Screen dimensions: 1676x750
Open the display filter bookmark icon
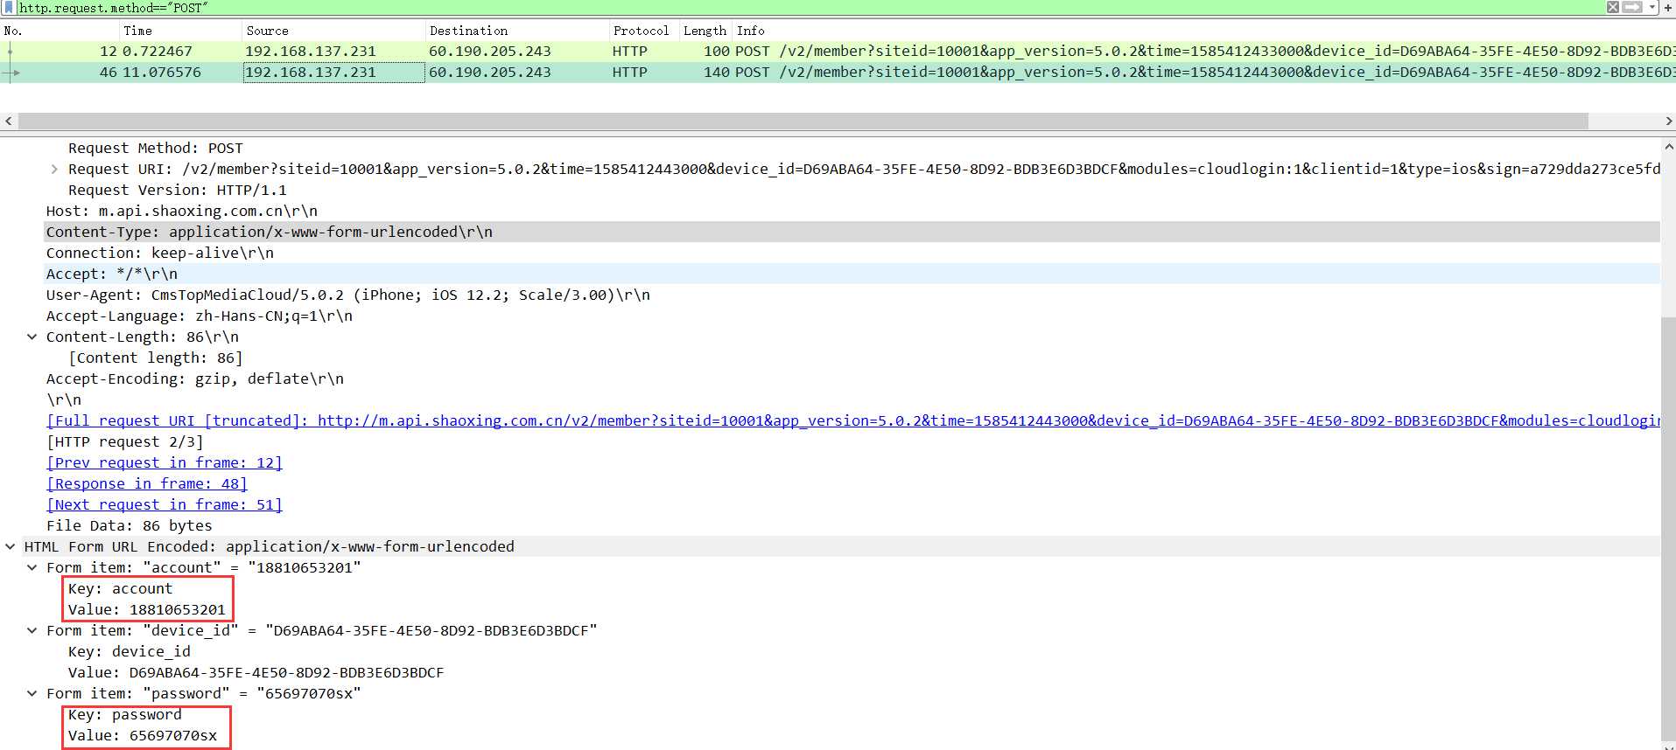(9, 7)
